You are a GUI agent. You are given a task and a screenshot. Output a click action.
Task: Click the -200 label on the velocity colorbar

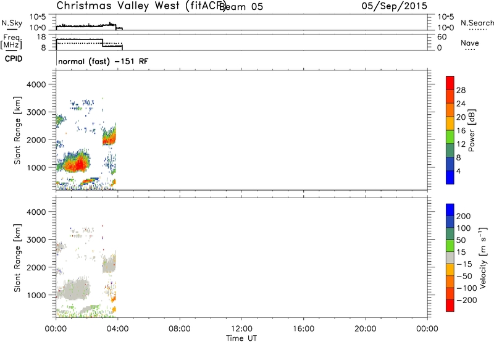point(467,300)
